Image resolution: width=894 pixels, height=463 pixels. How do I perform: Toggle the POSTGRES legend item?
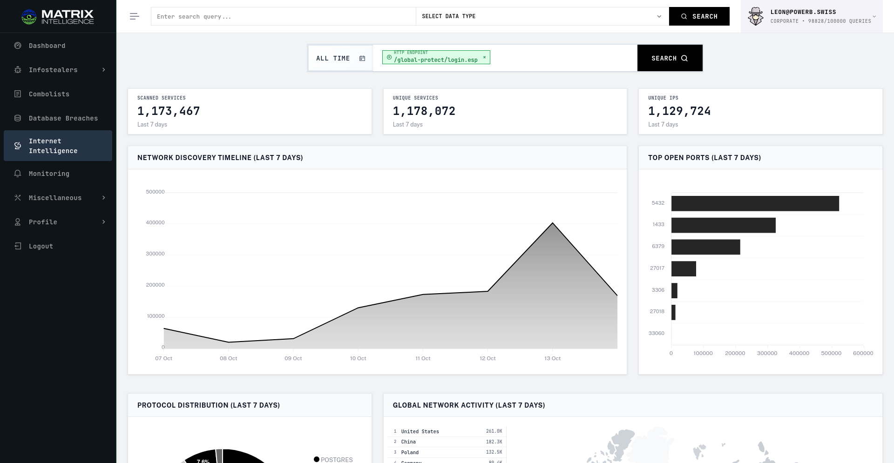pos(333,459)
